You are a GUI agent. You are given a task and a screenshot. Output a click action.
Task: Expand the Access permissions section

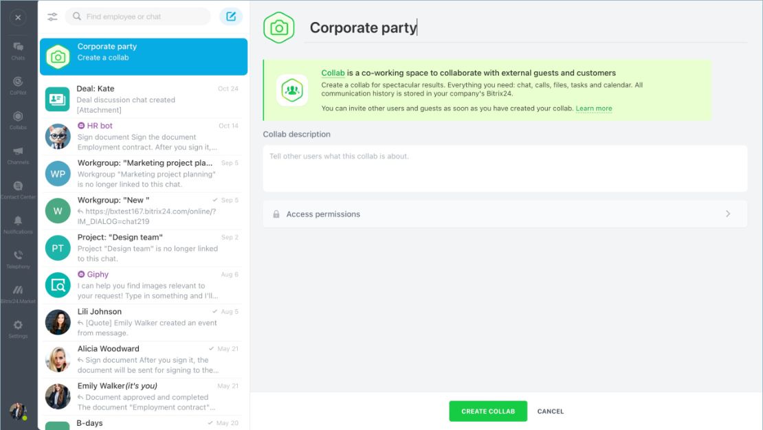505,214
